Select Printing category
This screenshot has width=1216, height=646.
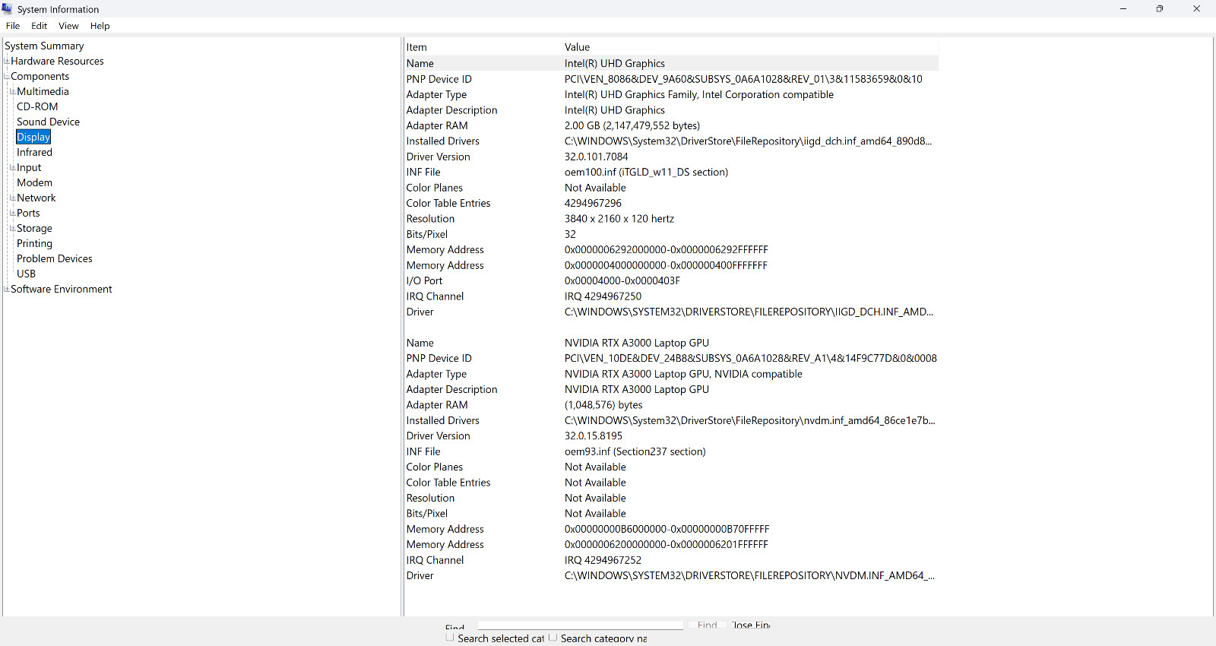point(34,243)
